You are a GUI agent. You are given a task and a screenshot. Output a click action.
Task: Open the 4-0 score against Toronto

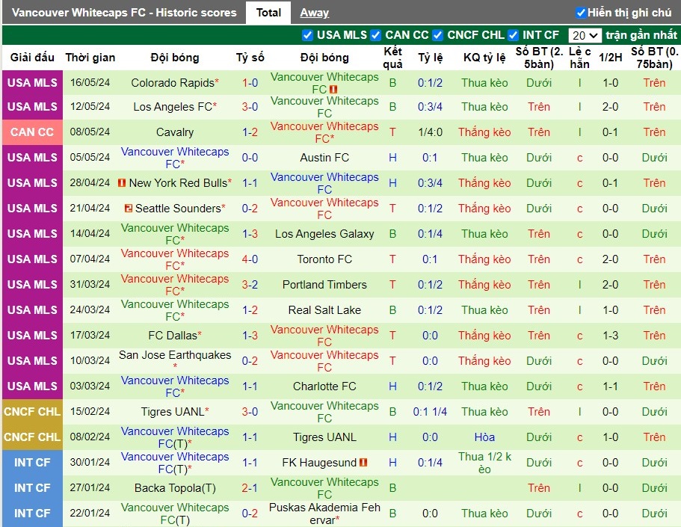tap(250, 259)
